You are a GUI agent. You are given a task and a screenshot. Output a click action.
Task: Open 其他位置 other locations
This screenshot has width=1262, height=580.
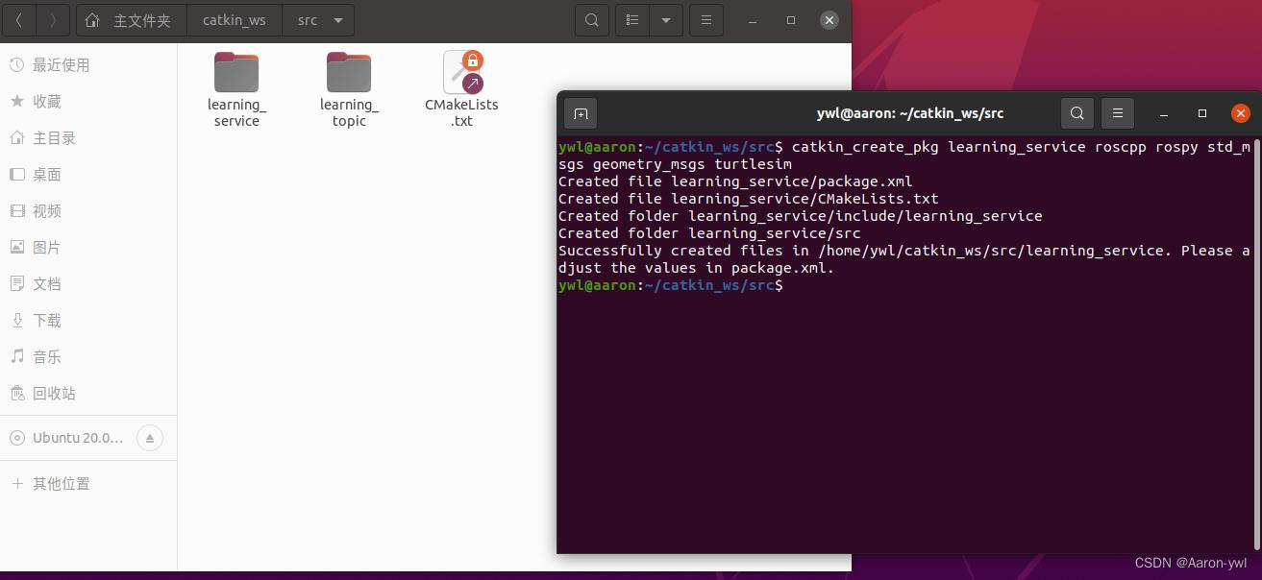tap(88, 484)
